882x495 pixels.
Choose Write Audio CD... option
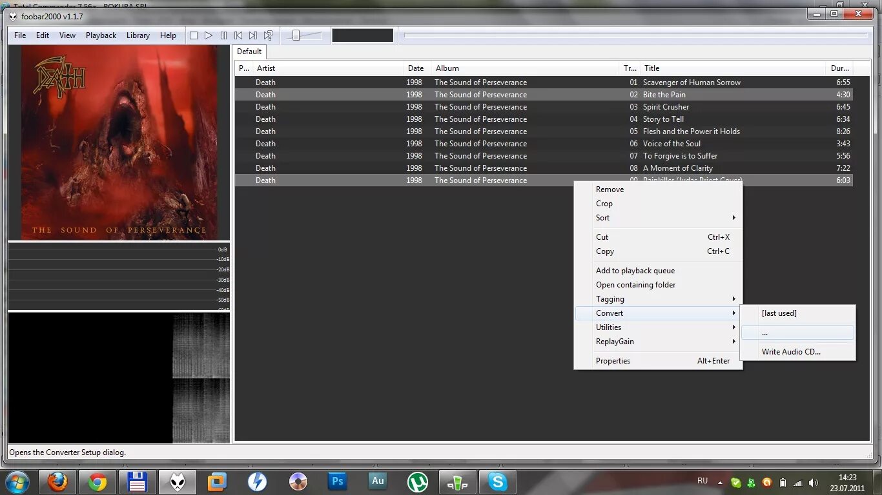[x=797, y=352]
